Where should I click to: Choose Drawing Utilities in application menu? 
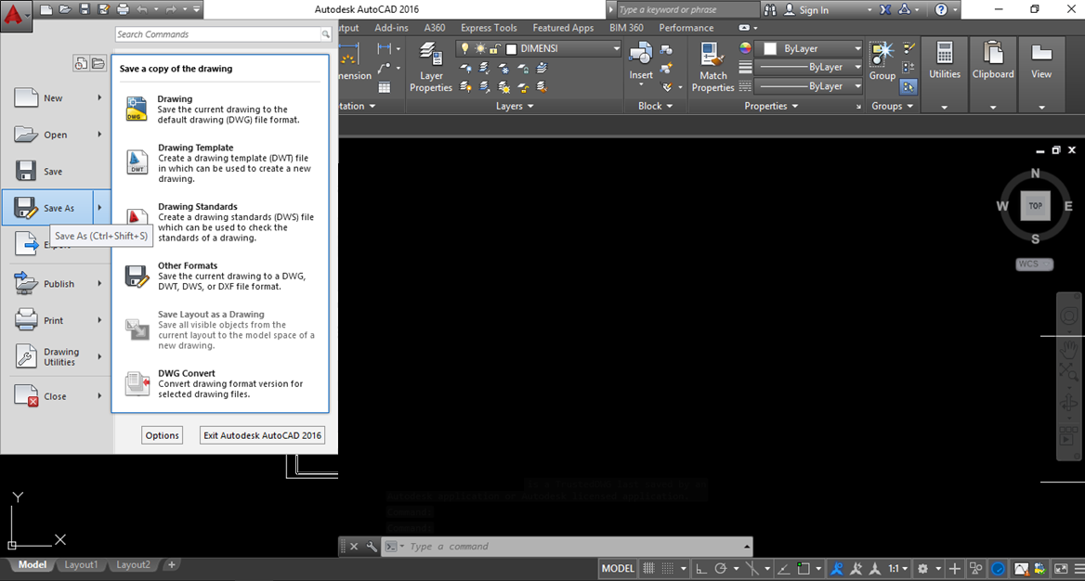[x=58, y=357]
